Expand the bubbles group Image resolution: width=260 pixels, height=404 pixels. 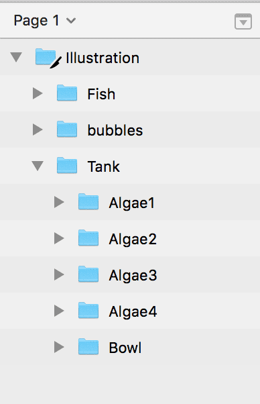click(38, 130)
